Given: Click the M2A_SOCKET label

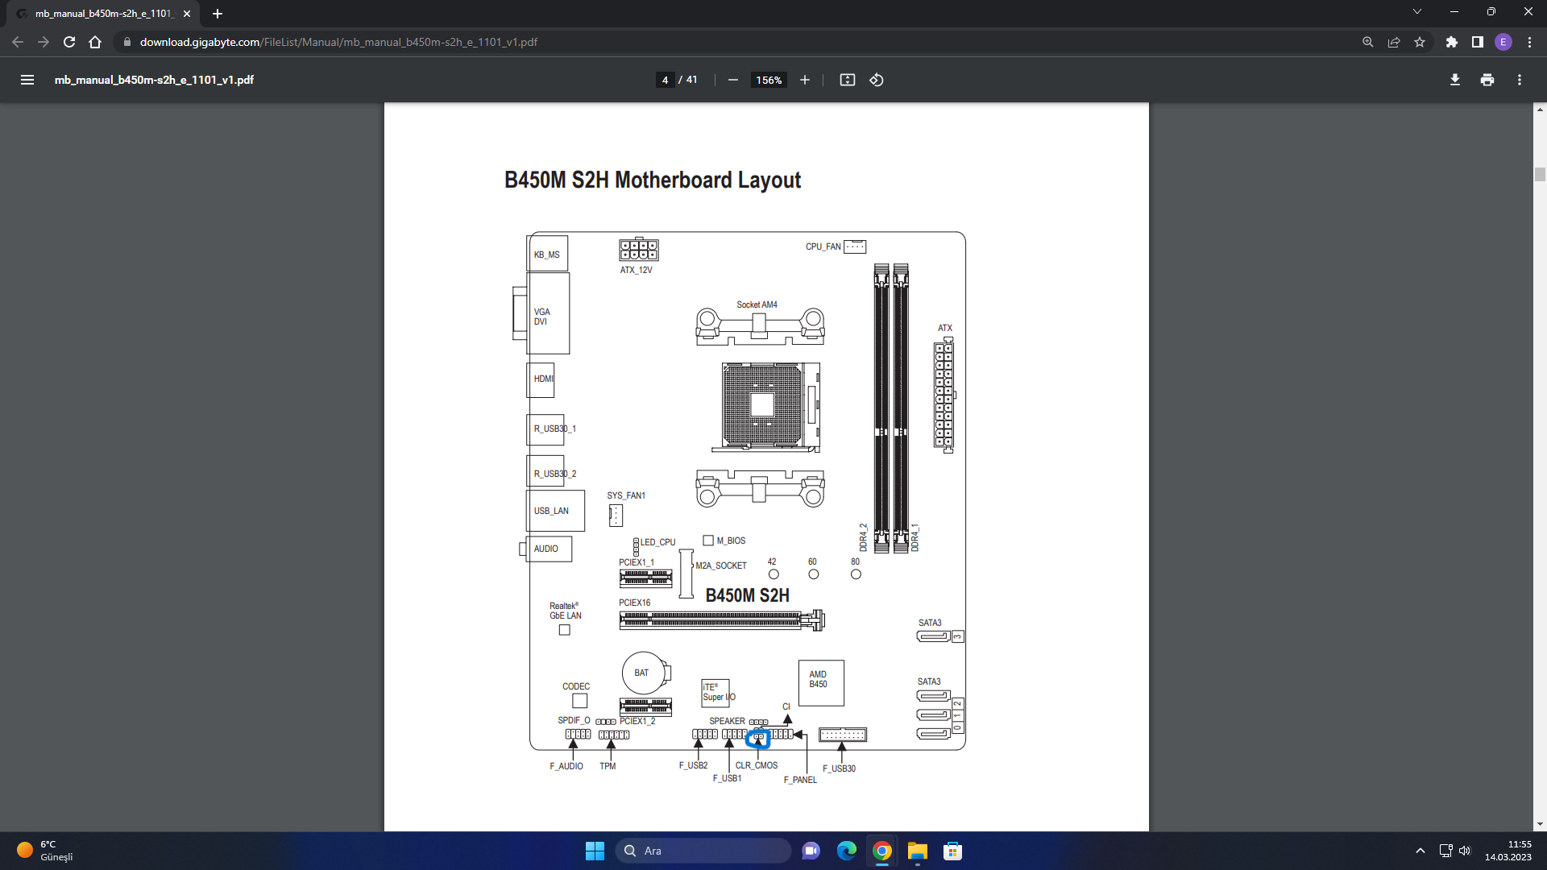Looking at the screenshot, I should tap(721, 565).
